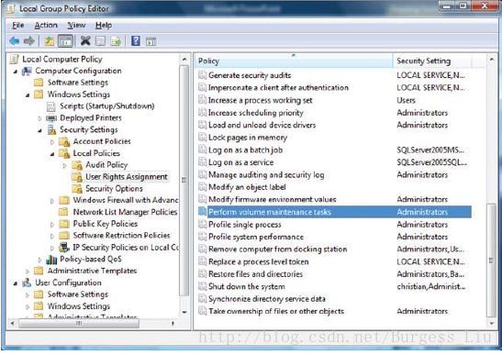
Task: Select Increase a process working set policy
Action: 334,100
